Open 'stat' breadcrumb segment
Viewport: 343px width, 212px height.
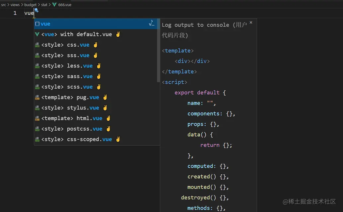click(44, 5)
